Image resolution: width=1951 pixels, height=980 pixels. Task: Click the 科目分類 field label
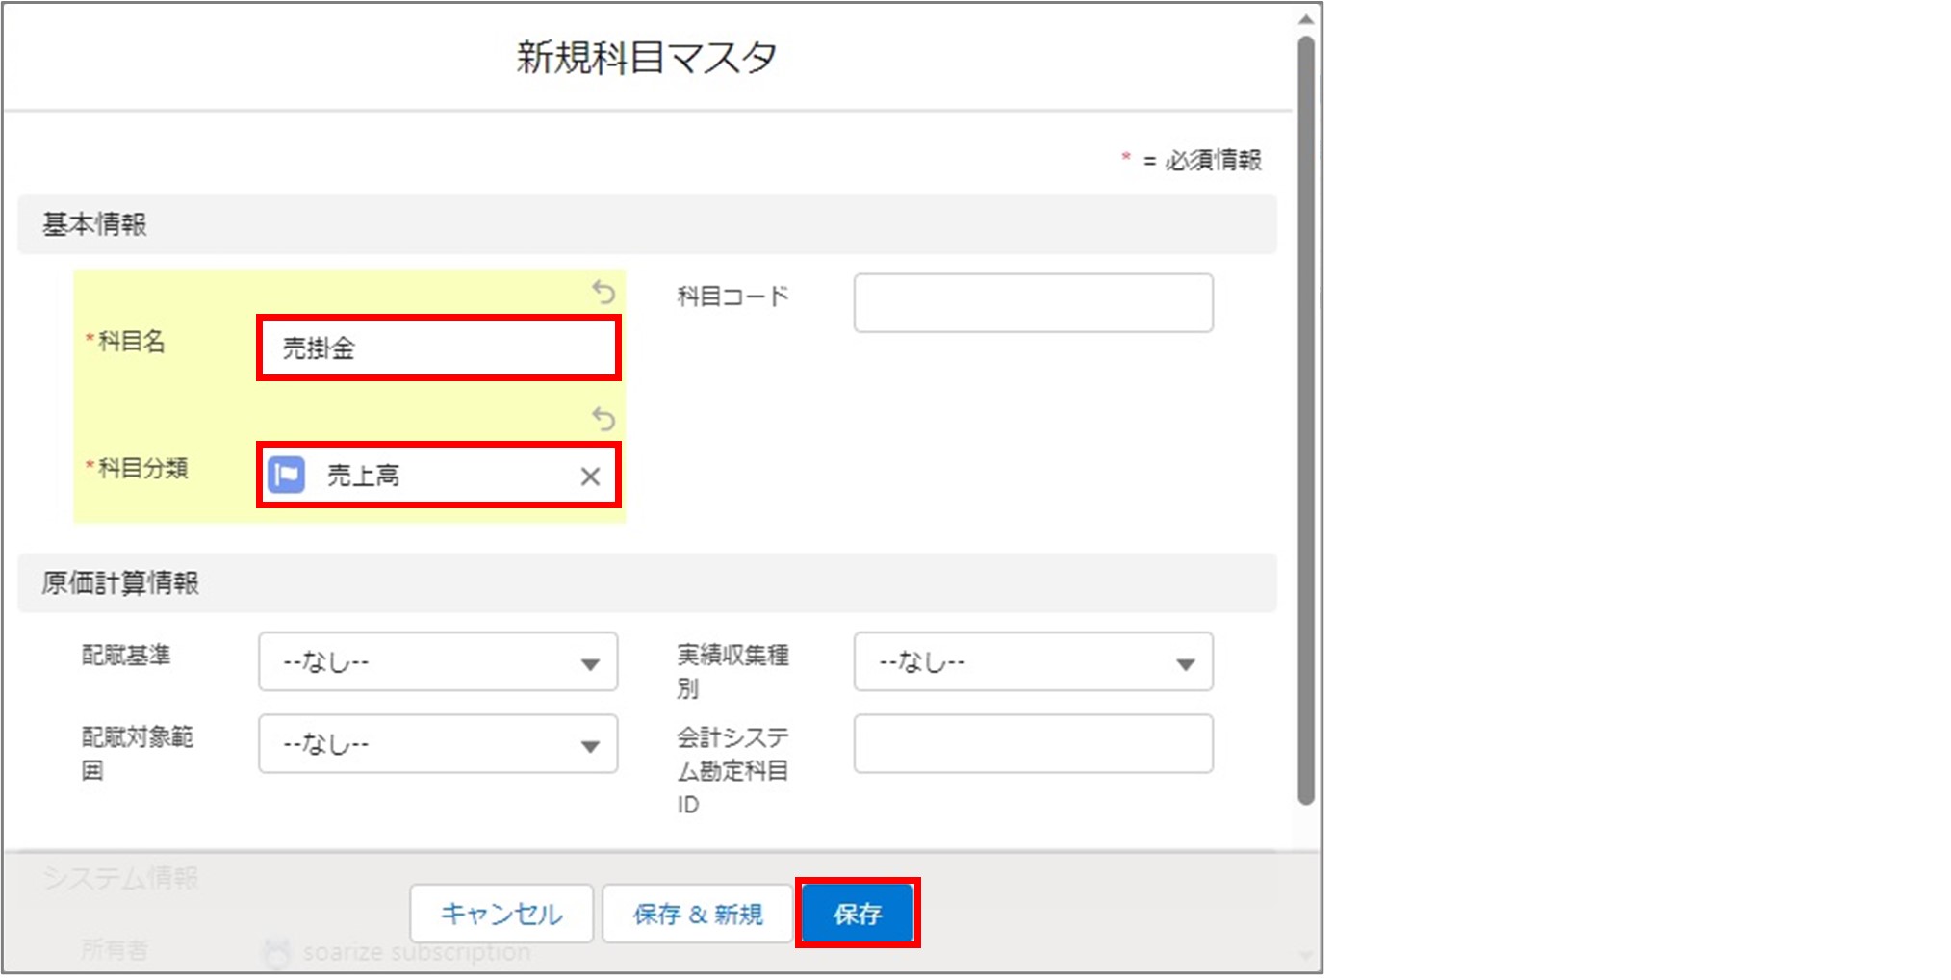pos(142,468)
